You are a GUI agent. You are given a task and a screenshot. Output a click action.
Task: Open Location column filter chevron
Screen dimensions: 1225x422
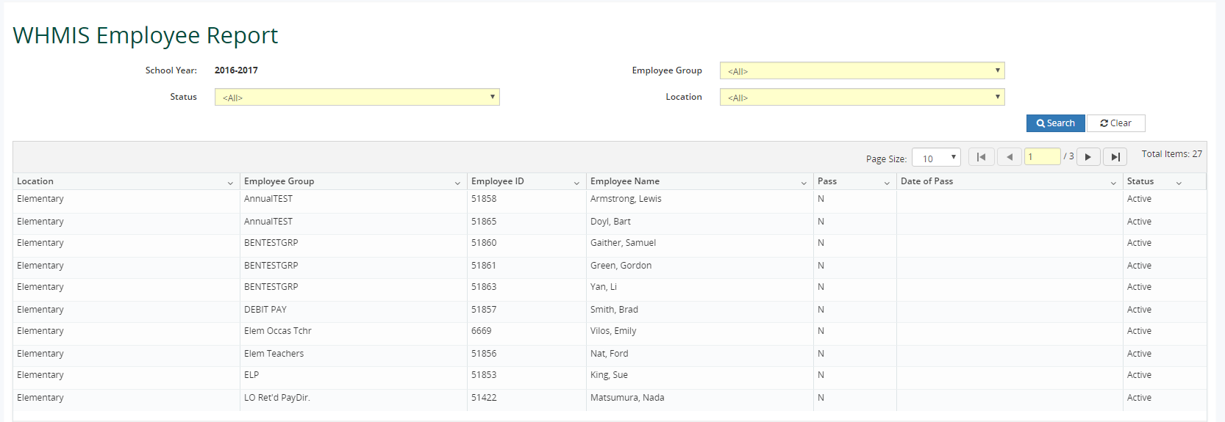coord(230,183)
